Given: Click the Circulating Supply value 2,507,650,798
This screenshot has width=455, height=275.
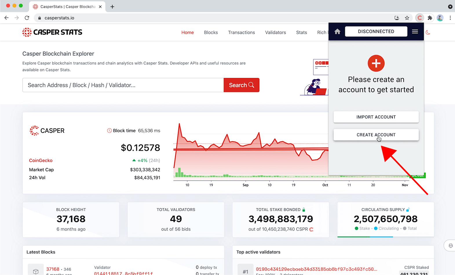Looking at the screenshot, I should point(385,219).
